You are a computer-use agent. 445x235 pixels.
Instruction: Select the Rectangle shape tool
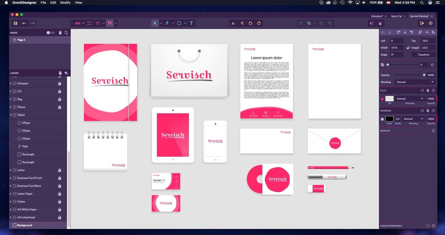point(179,23)
